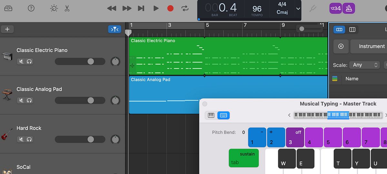Viewport: 387px width, 174px height.
Task: Mute the Classic Electric Piano track
Action: pyautogui.click(x=21, y=61)
